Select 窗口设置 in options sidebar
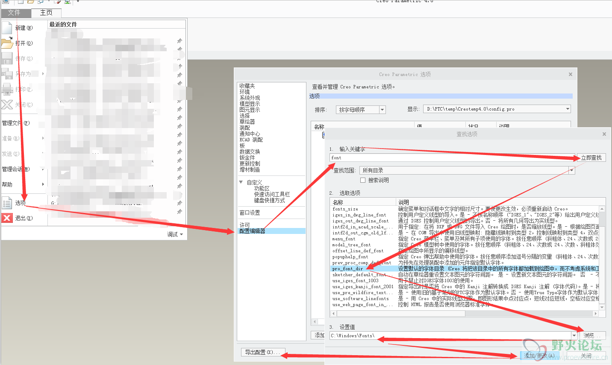Image resolution: width=612 pixels, height=365 pixels. pos(250,213)
